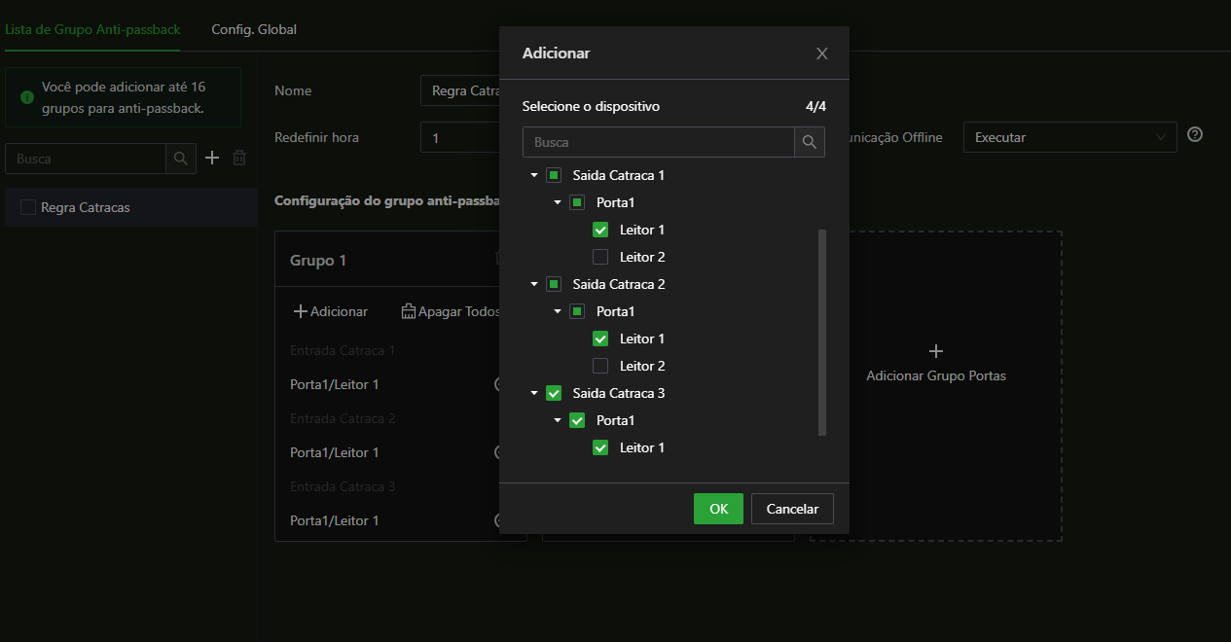This screenshot has height=642, width=1231.
Task: Open the Executar dropdown
Action: point(1069,137)
